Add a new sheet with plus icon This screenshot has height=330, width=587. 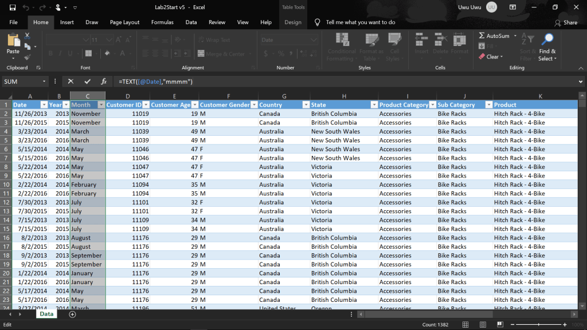click(x=72, y=314)
